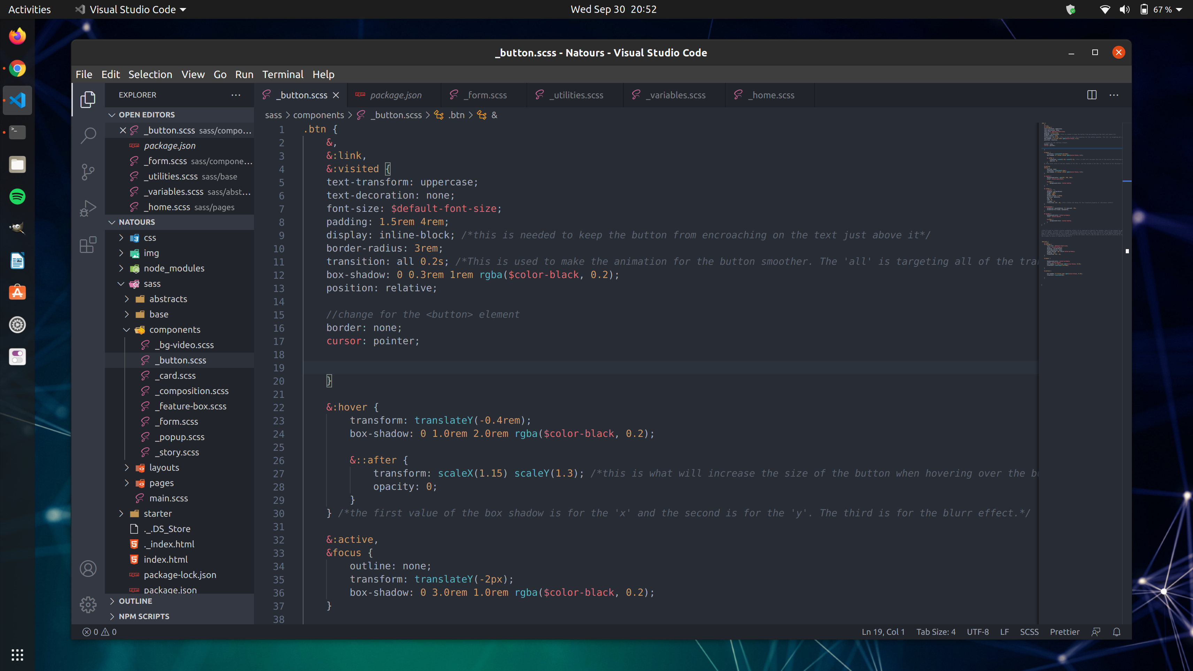Click the Activities button in top bar
Viewport: 1193px width, 671px height.
[x=29, y=9]
